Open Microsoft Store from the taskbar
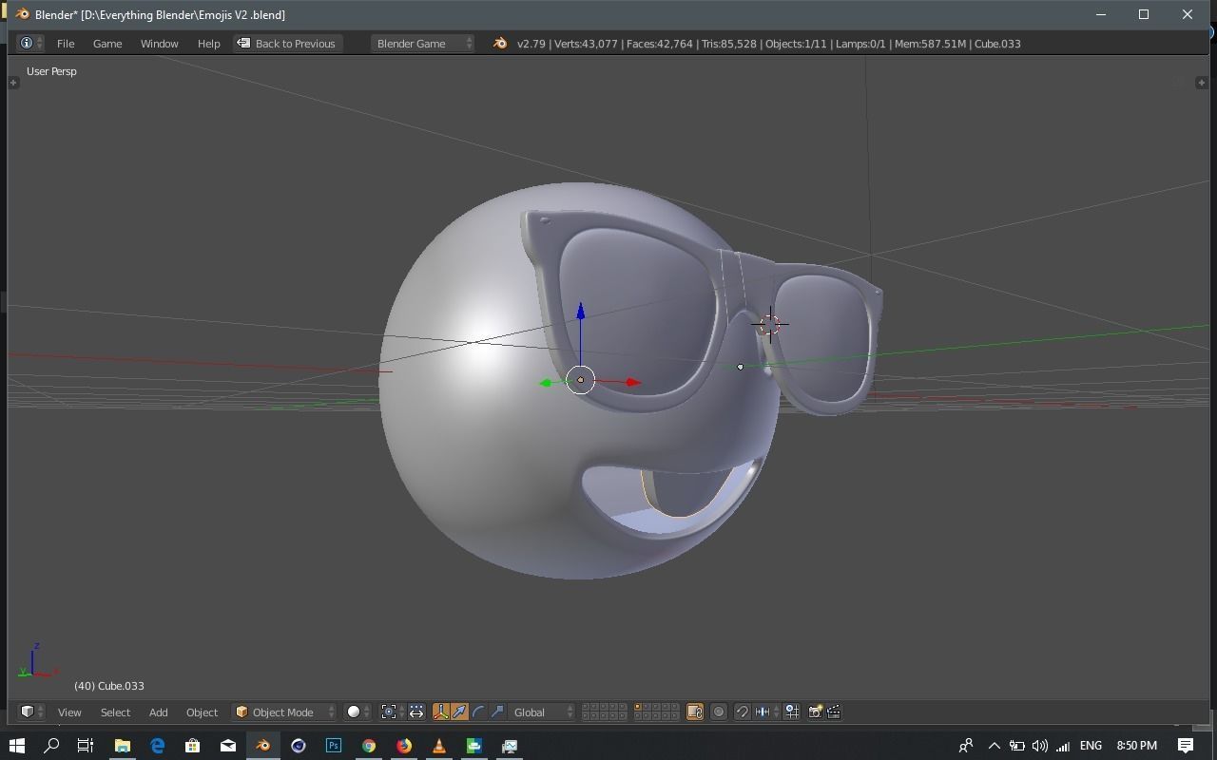 (192, 746)
